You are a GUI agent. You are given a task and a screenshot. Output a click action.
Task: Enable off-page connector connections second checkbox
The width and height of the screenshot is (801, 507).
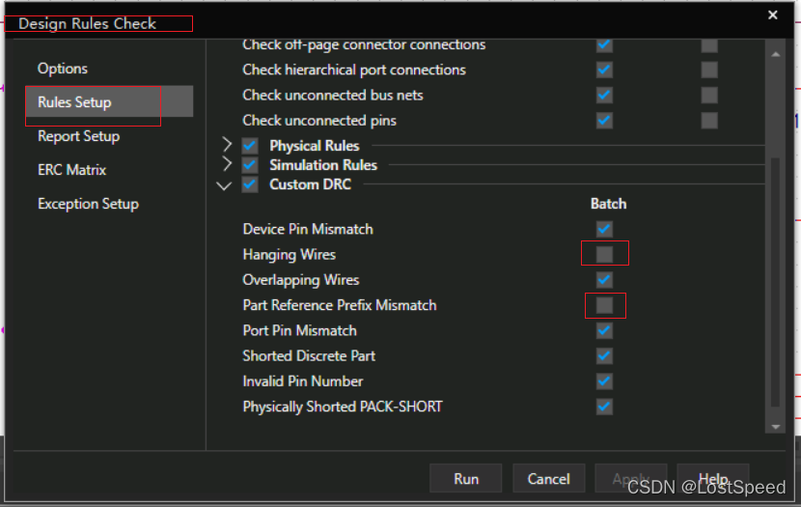tap(709, 45)
